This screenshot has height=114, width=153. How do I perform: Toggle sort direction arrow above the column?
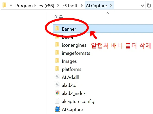107,13
